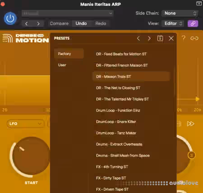Go to previous preset in Presets panel
Image resolution: width=203 pixels, height=193 pixels.
pos(138,38)
